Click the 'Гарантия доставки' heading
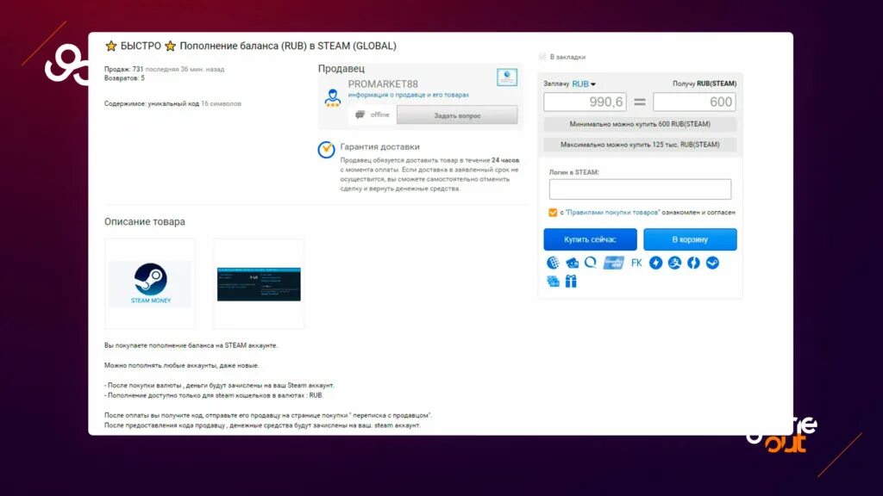The height and width of the screenshot is (496, 883). pos(379,146)
